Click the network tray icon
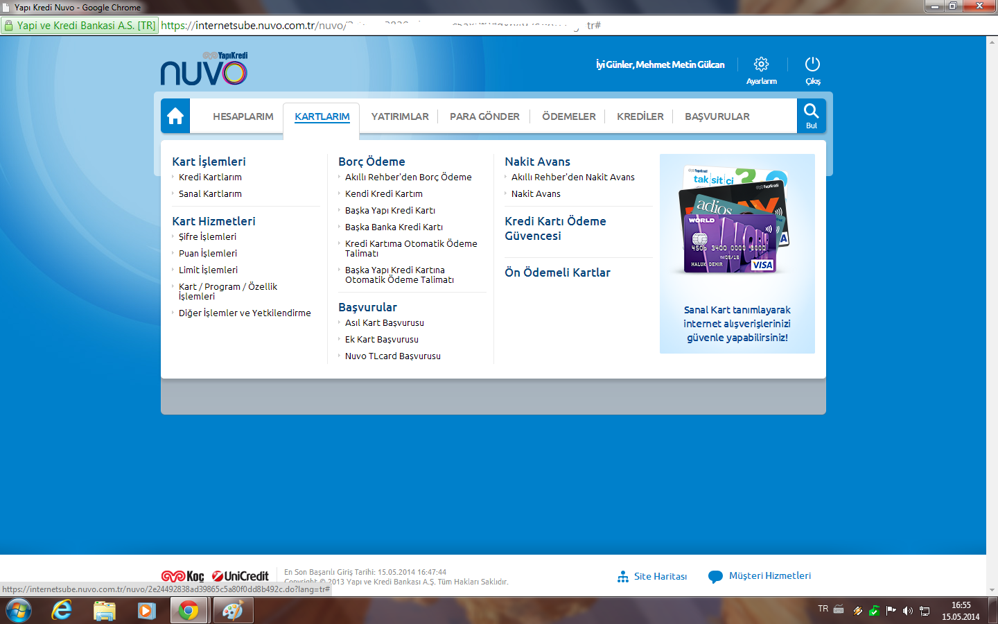 pos(925,611)
